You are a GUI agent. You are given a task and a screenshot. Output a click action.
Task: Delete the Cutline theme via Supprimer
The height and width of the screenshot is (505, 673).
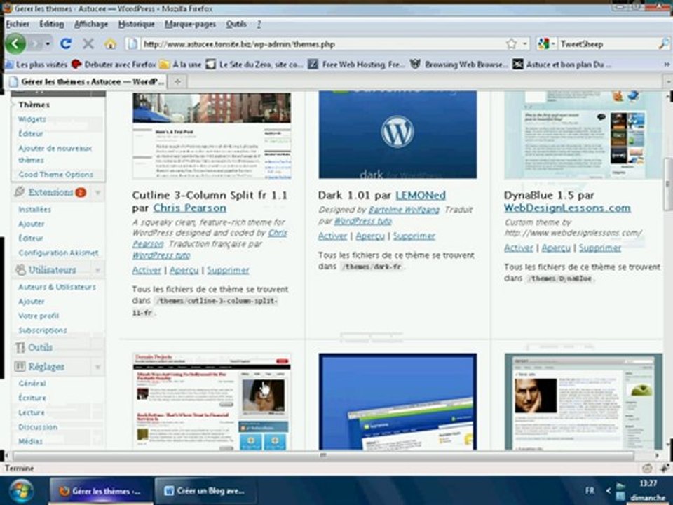(228, 270)
